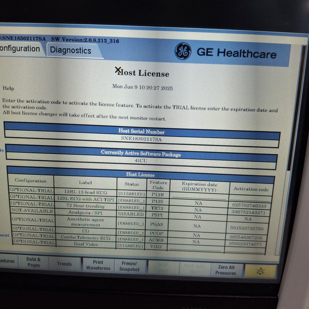This screenshot has width=309, height=309.
Task: Click active software package 4ICU value
Action: point(141,161)
